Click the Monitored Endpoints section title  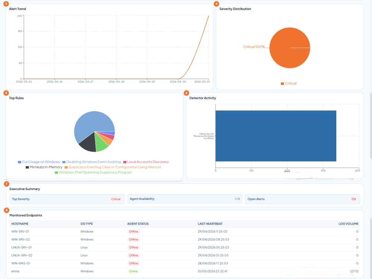(x=26, y=215)
